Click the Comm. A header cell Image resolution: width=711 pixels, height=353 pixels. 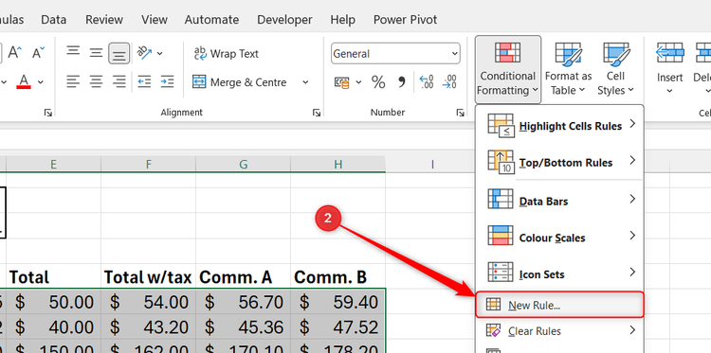[x=243, y=277]
